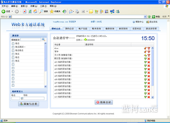This screenshot has width=170, height=123.
Task: Call participant u01 with the green phone icon
Action: [145, 62]
